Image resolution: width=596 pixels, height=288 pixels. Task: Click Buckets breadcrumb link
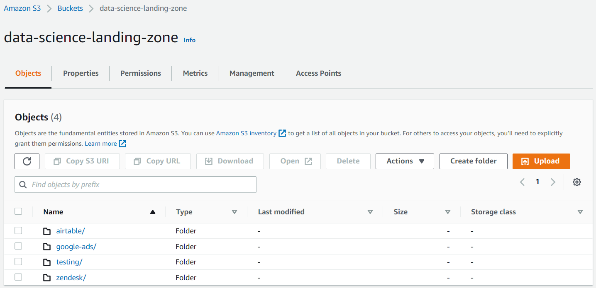70,8
